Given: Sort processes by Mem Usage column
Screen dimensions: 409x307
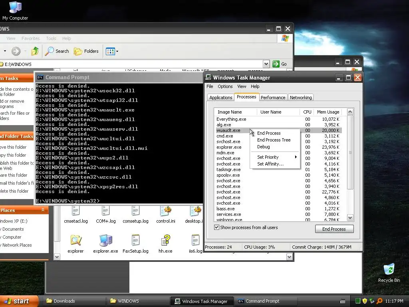Looking at the screenshot, I should (x=328, y=112).
